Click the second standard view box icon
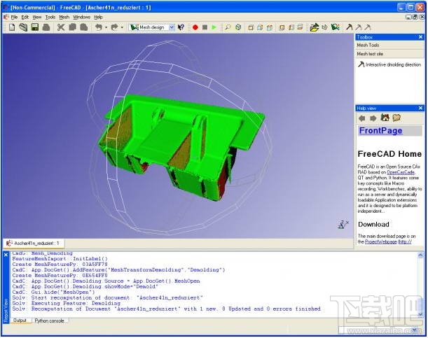Screen dimensions: 428x338 pos(260,27)
